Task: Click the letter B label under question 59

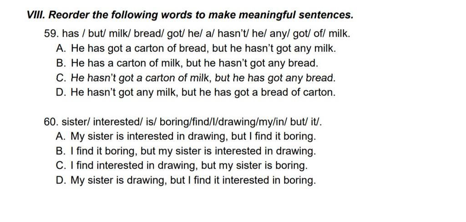Action: tap(61, 63)
